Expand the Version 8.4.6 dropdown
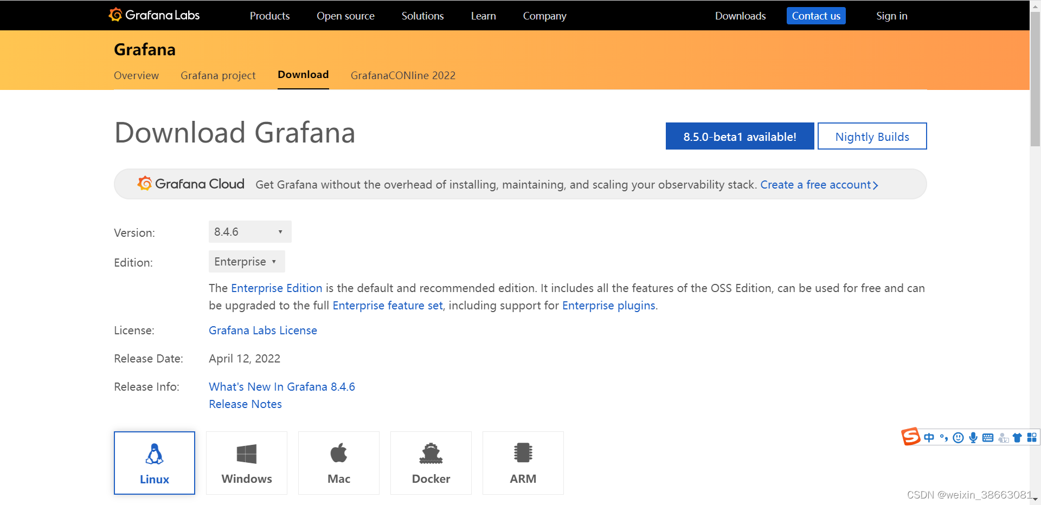This screenshot has height=505, width=1041. click(x=250, y=232)
